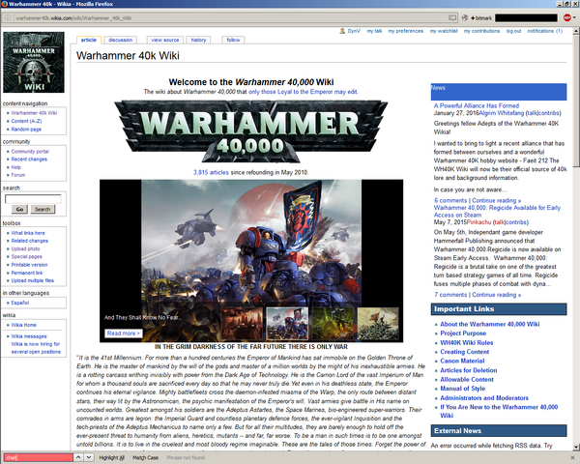Viewport: 580px width, 464px height.
Task: Click Upload photo toolbox link
Action: [25, 249]
